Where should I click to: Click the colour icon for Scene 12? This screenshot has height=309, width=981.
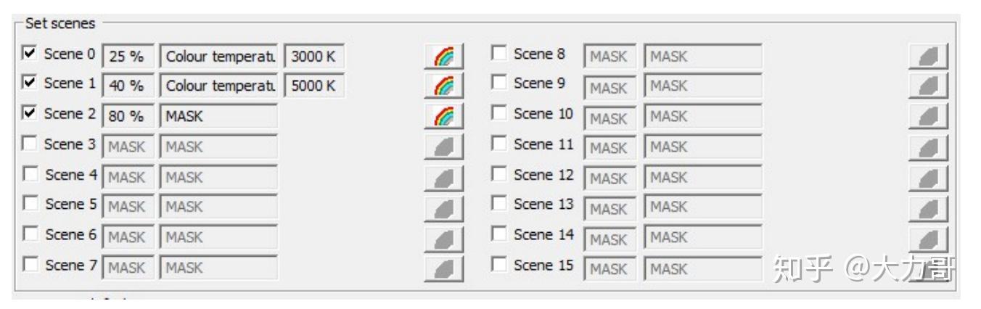928,178
